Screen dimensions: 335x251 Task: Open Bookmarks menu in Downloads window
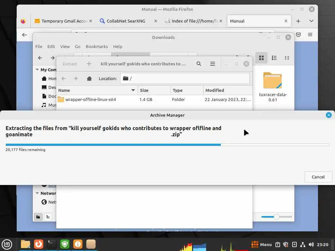click(x=97, y=46)
